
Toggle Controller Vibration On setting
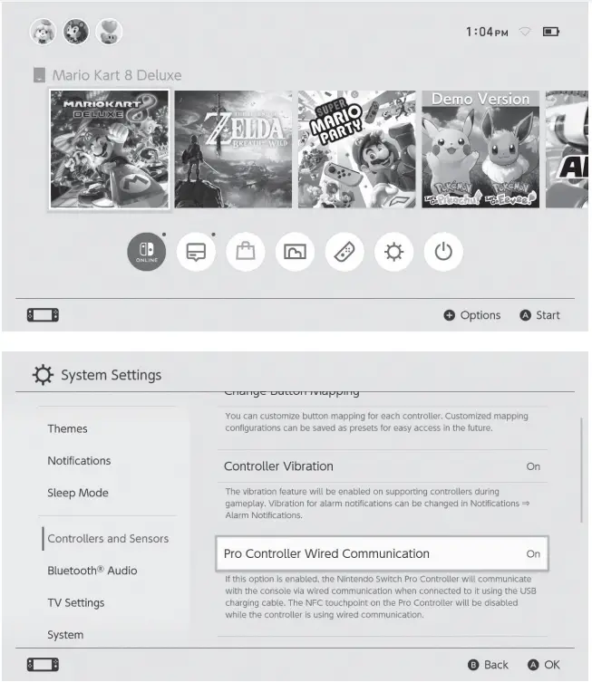(x=383, y=466)
